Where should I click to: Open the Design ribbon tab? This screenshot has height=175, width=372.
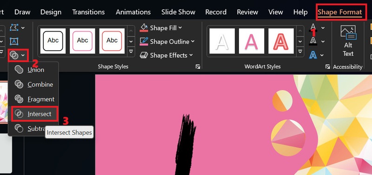pyautogui.click(x=51, y=12)
